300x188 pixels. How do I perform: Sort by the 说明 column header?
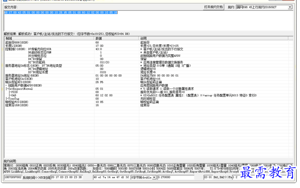click(213, 38)
